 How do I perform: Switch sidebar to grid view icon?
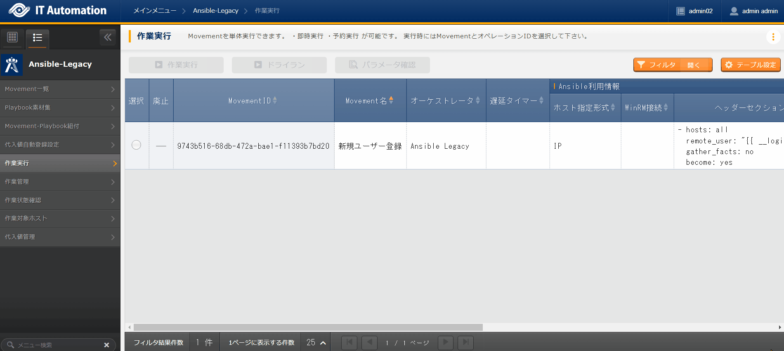pos(12,37)
